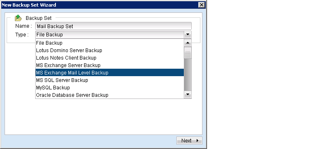Click the Type combo box showing File Backup

point(113,35)
